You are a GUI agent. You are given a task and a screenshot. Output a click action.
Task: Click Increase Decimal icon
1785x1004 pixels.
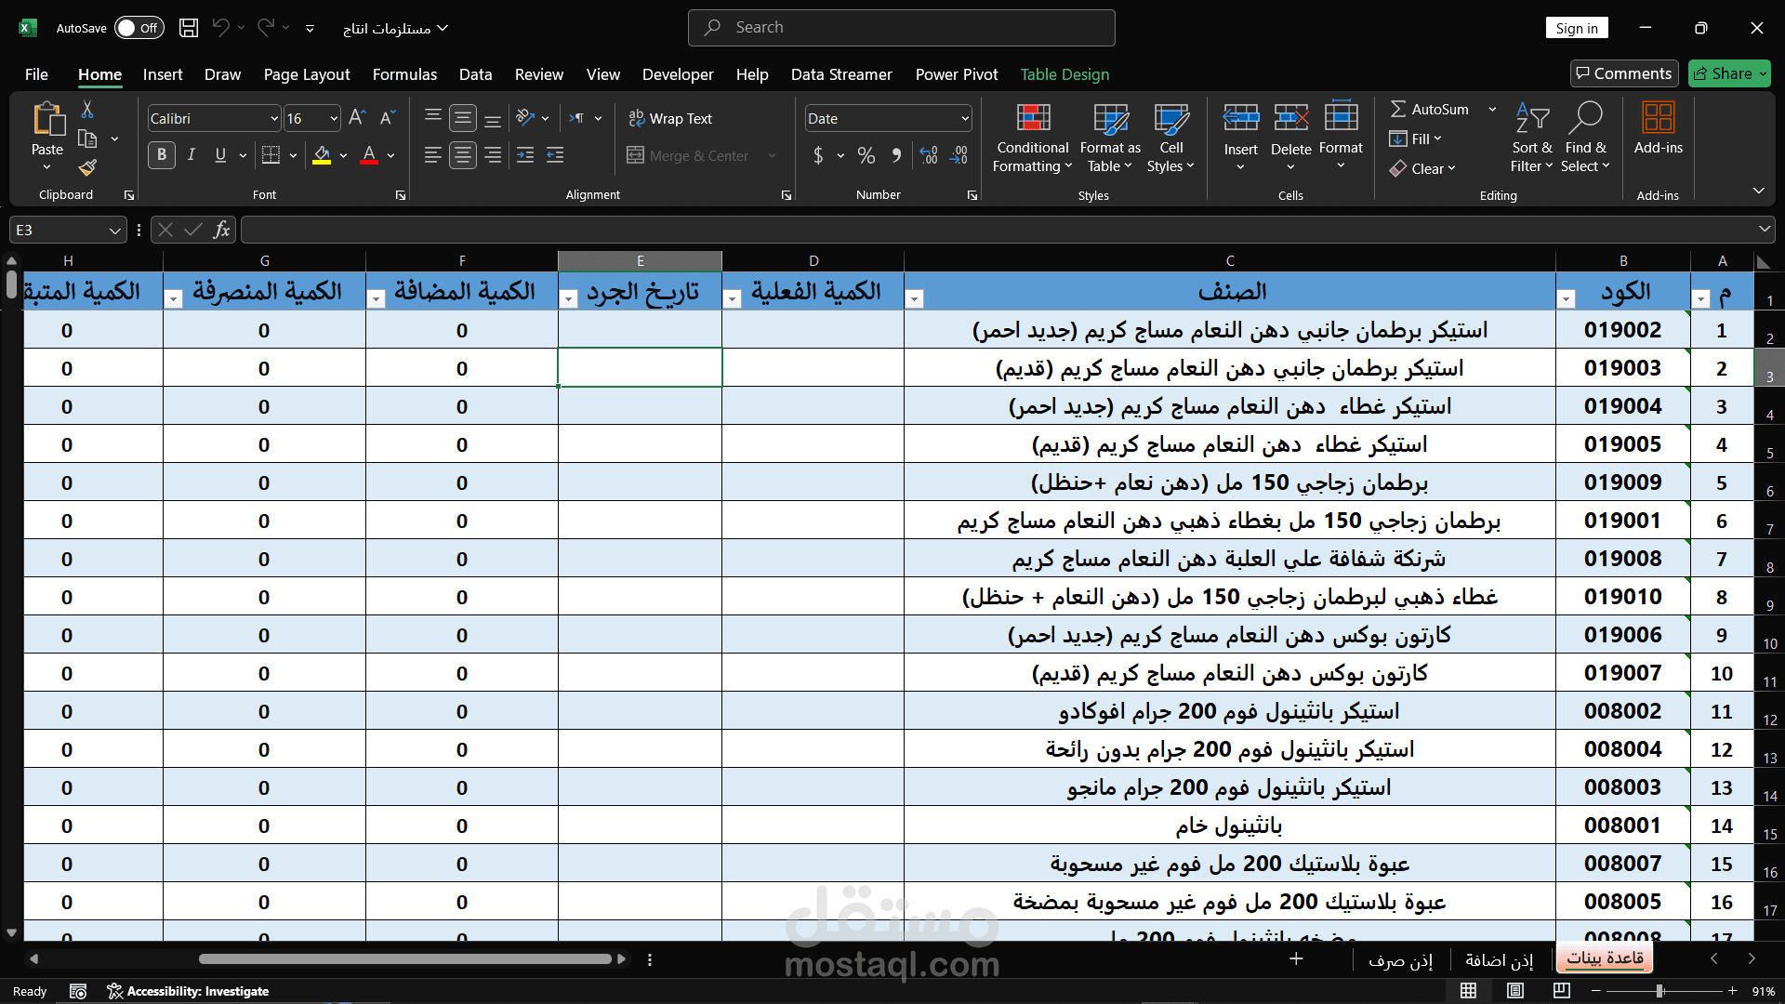point(929,155)
